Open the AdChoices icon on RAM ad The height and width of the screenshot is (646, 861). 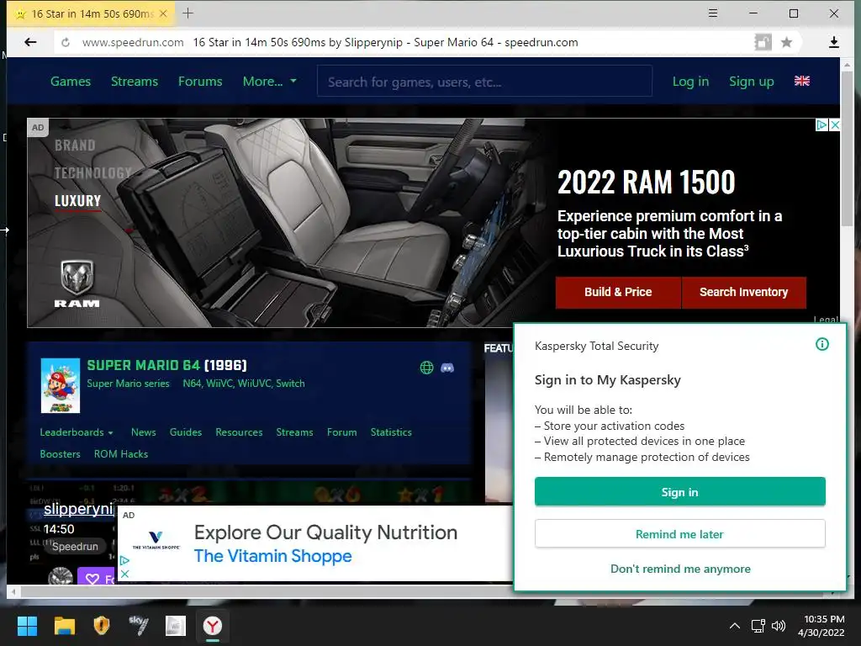(x=821, y=124)
